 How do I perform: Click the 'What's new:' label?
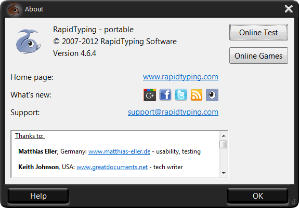(x=31, y=95)
